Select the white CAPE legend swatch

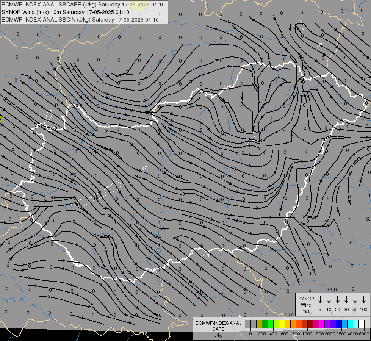pos(361,324)
